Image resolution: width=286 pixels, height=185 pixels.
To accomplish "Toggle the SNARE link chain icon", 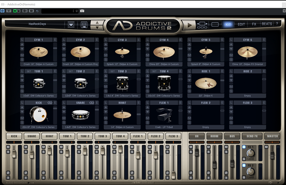I will pyautogui.click(x=92, y=103).
